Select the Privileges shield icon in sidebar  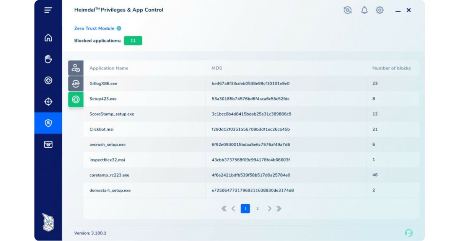48,123
